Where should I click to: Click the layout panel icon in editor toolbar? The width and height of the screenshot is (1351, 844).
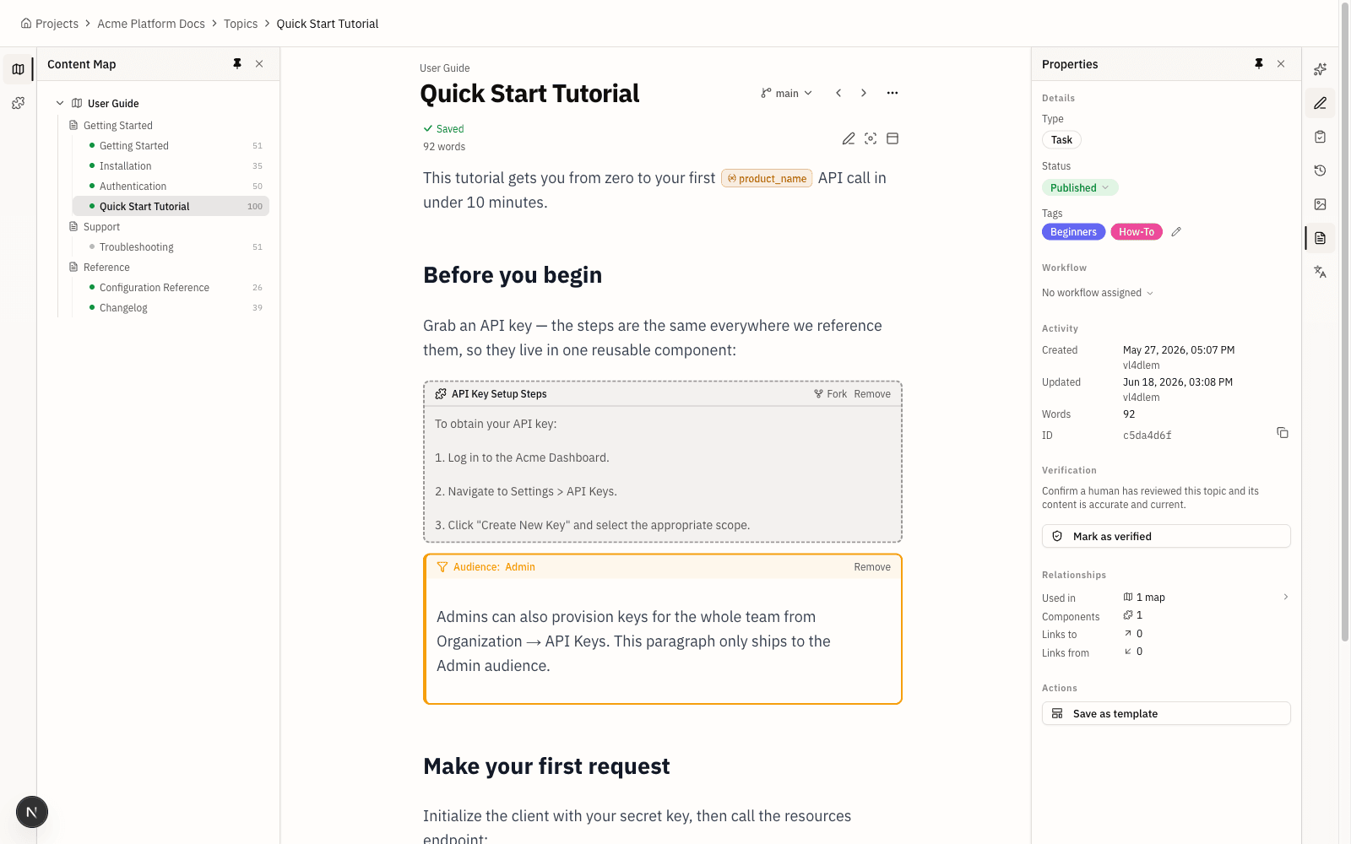click(893, 138)
